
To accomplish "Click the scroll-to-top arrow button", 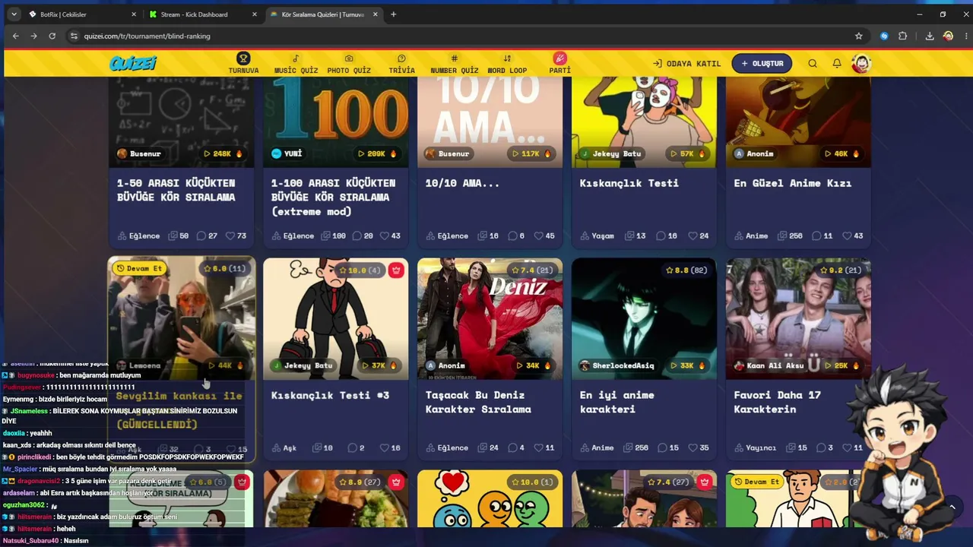I will tap(952, 507).
